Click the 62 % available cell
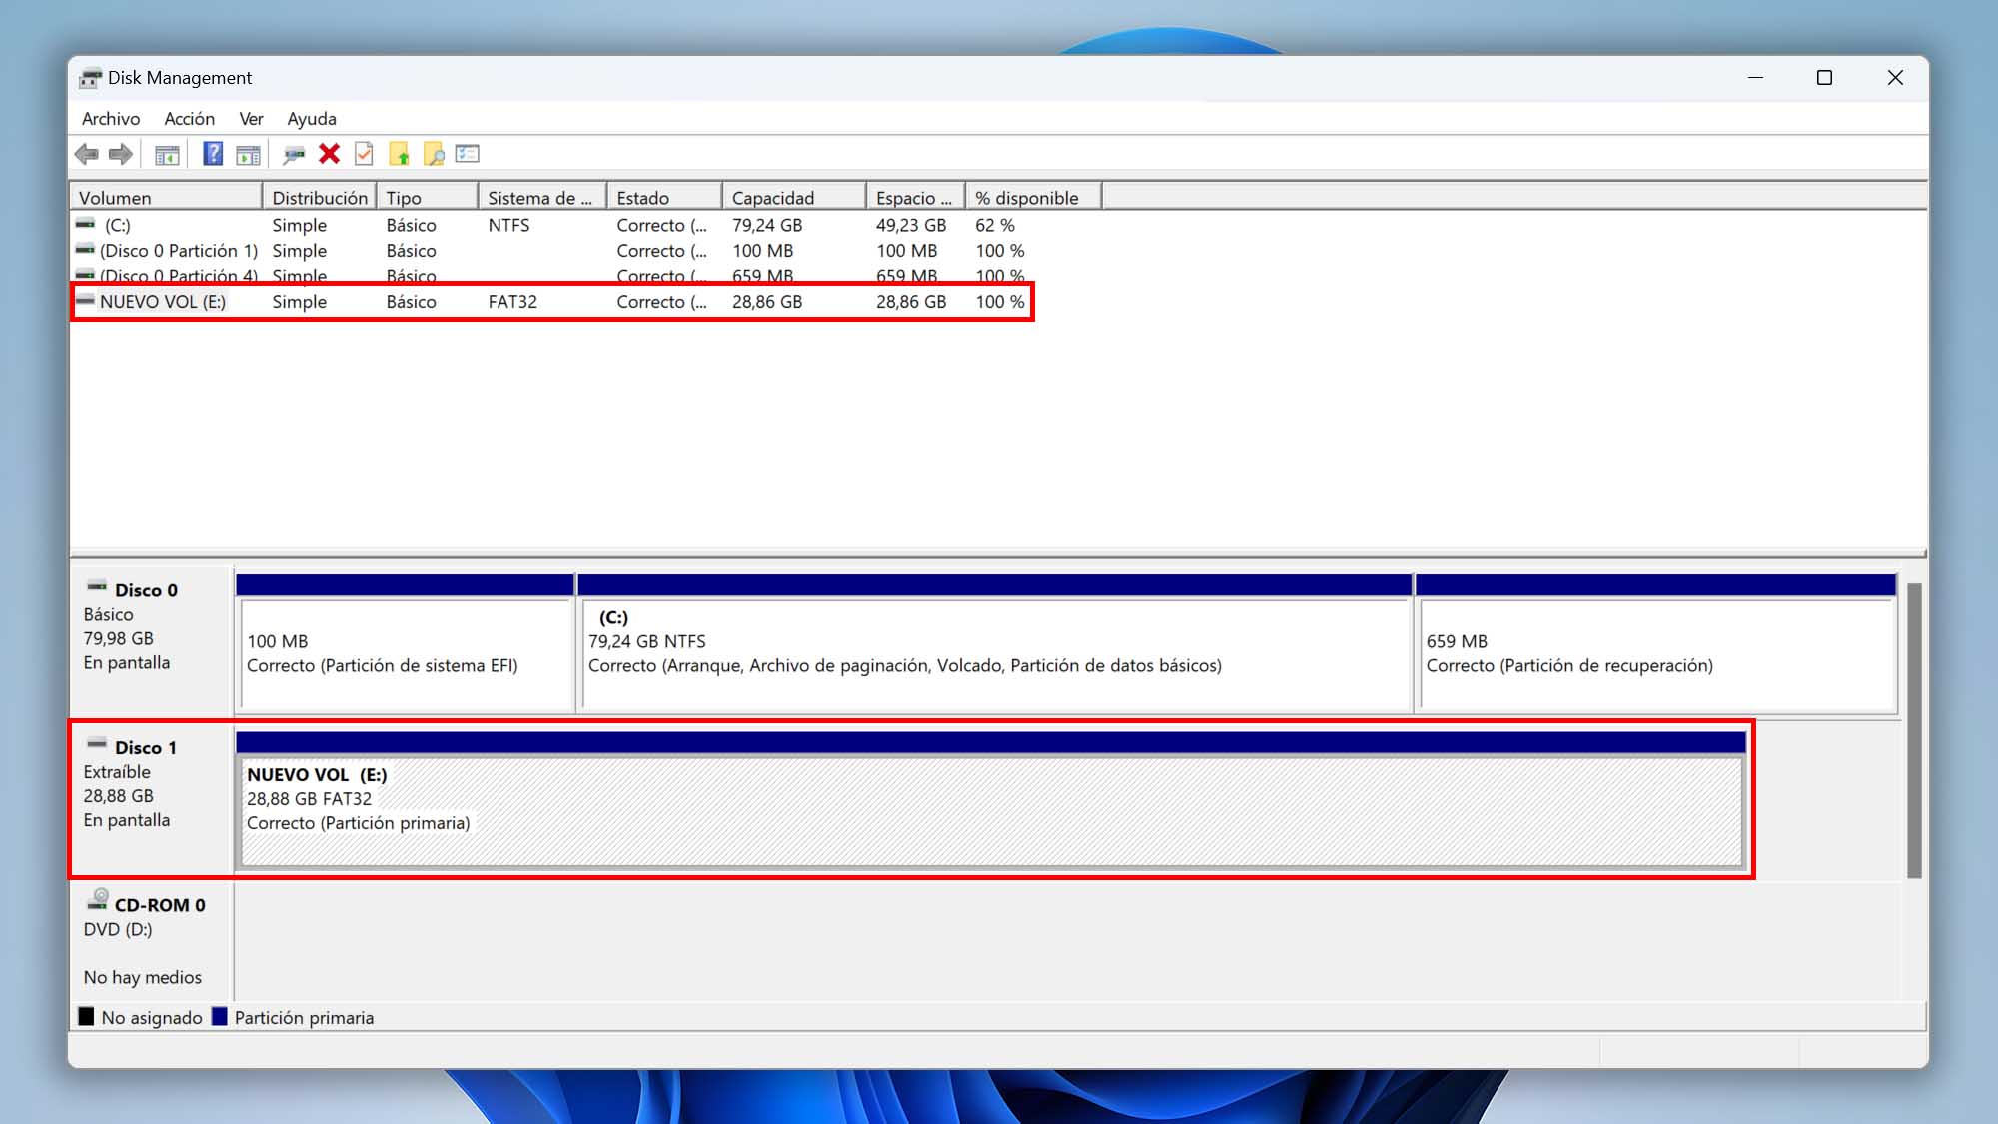Screen dimensions: 1998x1124 tap(995, 225)
